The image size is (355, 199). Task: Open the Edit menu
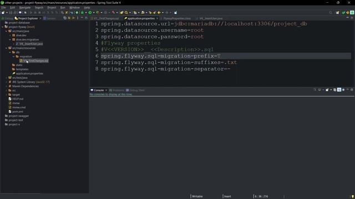[12, 7]
